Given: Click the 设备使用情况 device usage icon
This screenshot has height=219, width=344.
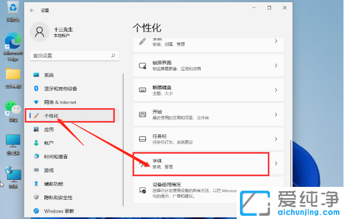Looking at the screenshot, I should point(143,190).
